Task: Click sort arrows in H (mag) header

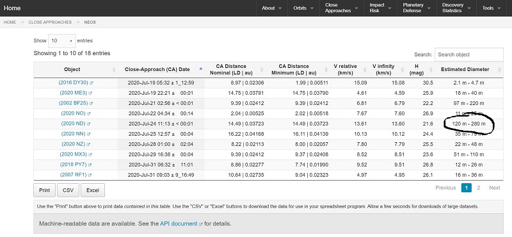Action: click(431, 70)
